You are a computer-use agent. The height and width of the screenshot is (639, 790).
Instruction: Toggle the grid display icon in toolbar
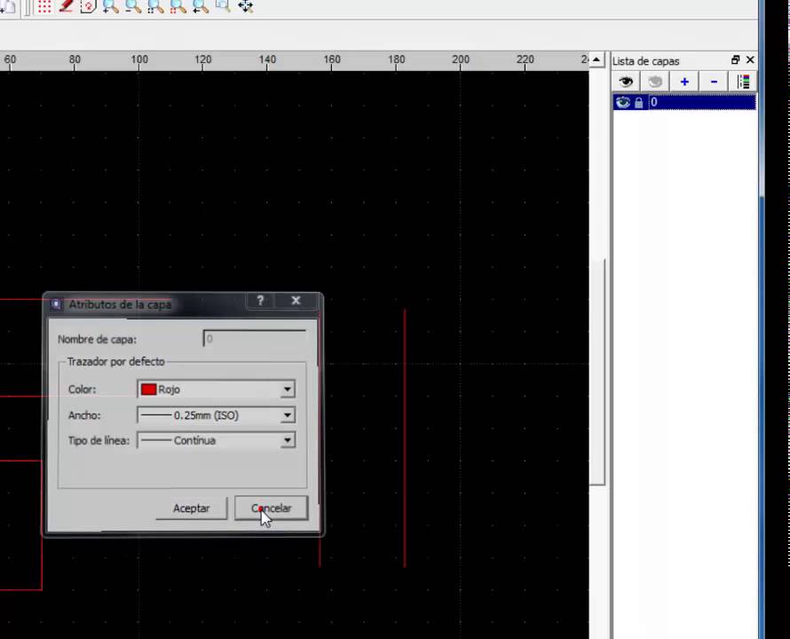(x=44, y=6)
